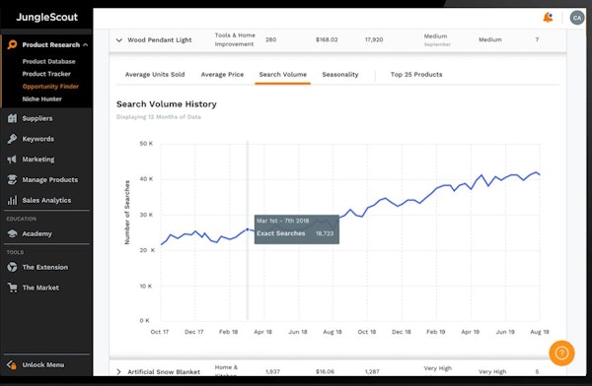This screenshot has height=386, width=592.
Task: Switch to the Average Units Sold tab
Action: (155, 75)
